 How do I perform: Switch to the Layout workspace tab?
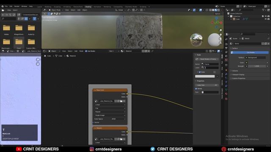pyautogui.click(x=39, y=7)
